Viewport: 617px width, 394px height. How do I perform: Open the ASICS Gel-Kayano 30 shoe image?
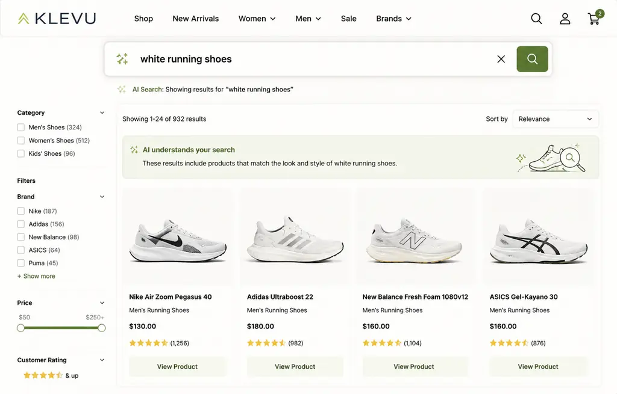click(x=538, y=241)
